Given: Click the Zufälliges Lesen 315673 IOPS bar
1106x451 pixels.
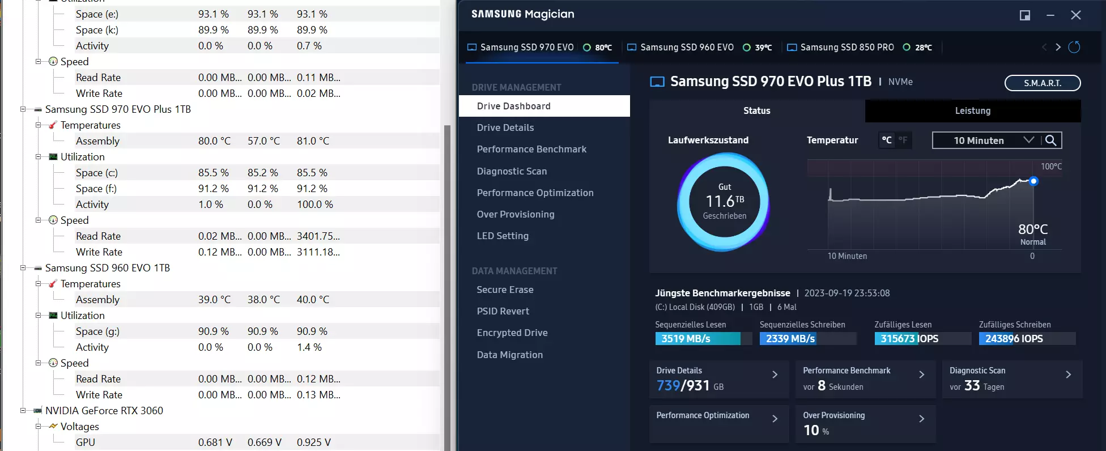Looking at the screenshot, I should point(923,338).
